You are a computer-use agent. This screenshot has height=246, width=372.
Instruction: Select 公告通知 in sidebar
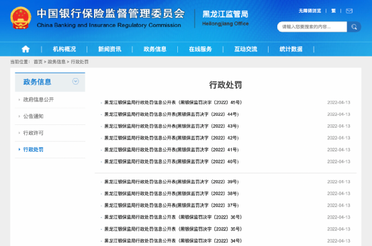click(33, 116)
